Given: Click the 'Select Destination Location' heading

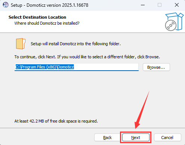Looking at the screenshot, I should pos(37,17).
